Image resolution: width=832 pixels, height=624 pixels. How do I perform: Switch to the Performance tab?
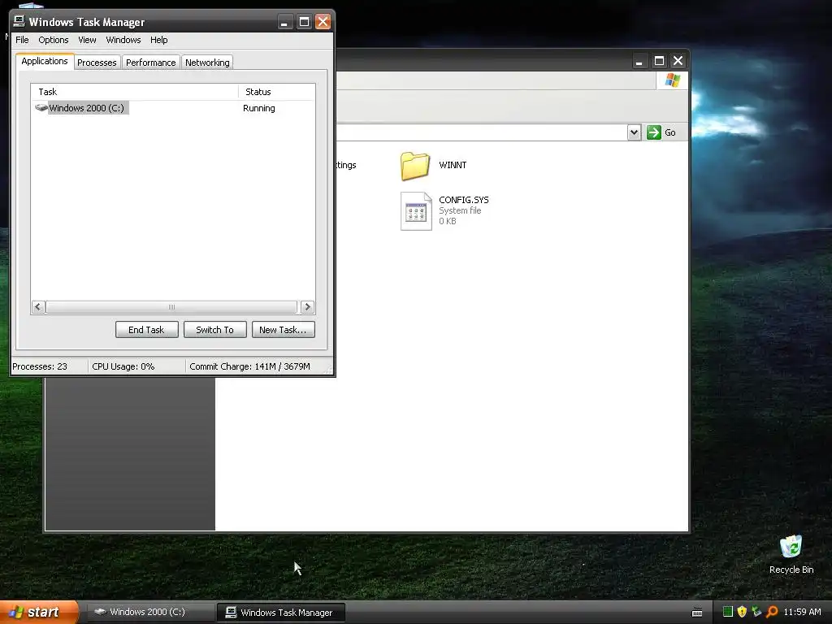[150, 63]
